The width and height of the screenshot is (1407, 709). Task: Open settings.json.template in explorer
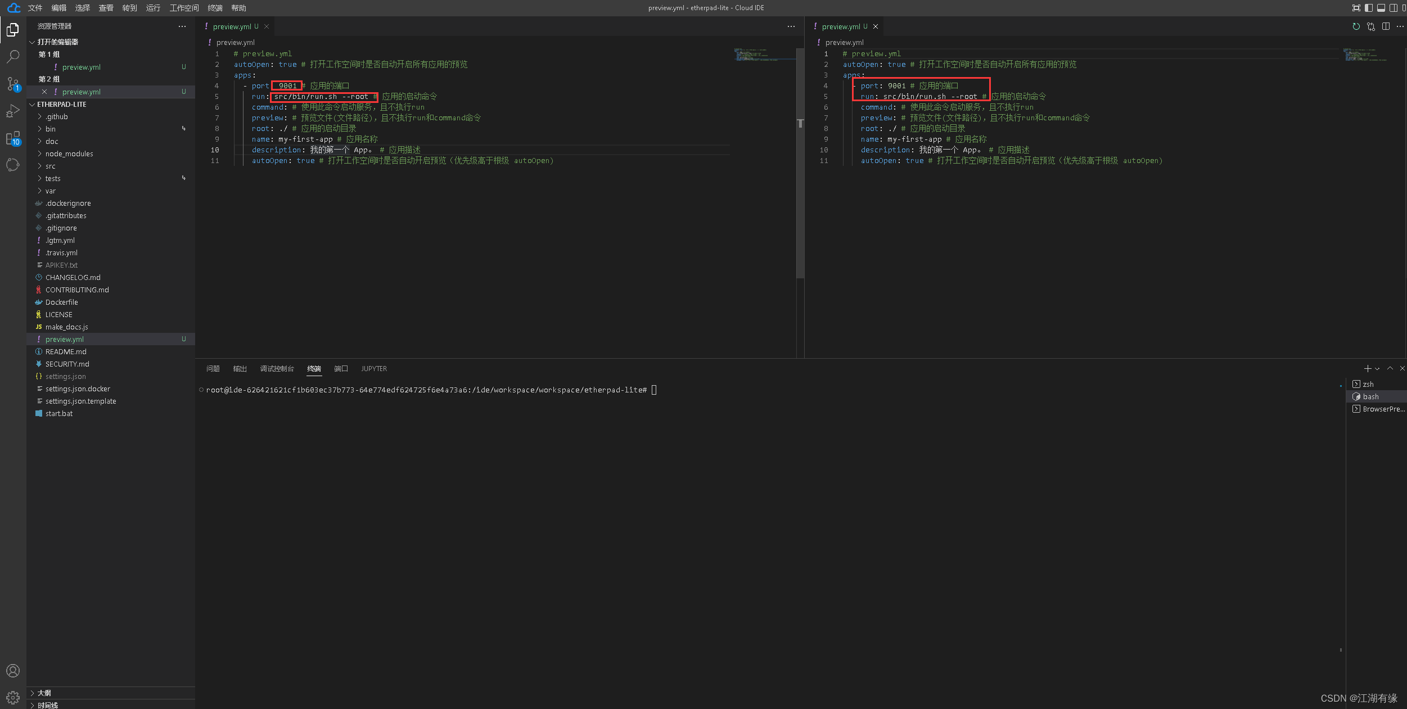pos(111,401)
